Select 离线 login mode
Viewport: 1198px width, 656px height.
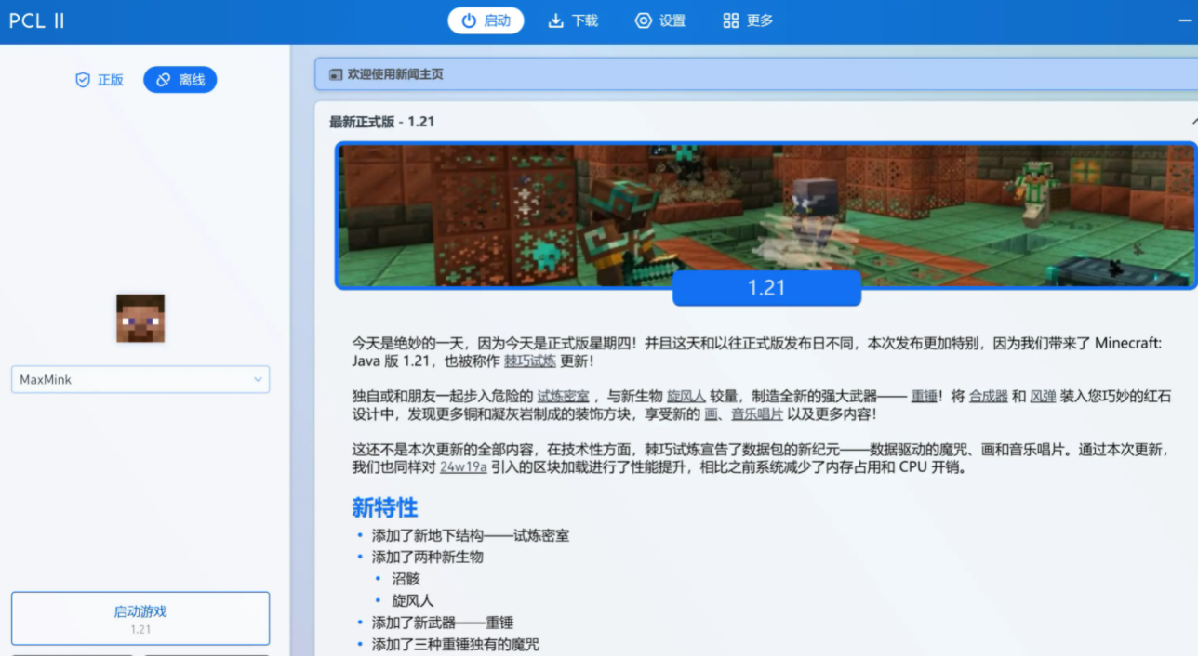180,80
